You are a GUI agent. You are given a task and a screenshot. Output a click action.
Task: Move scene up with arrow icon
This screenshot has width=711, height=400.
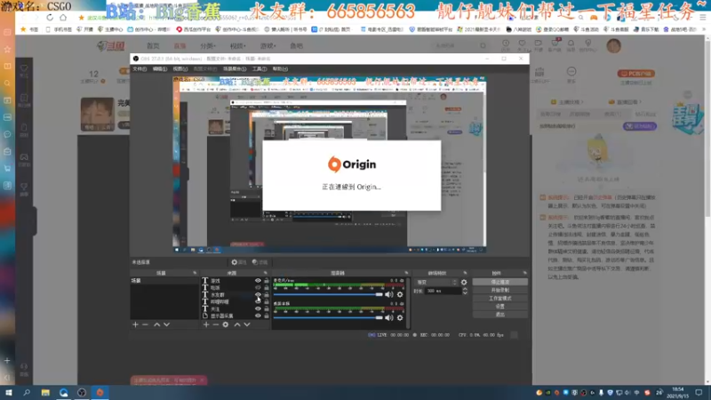tap(157, 324)
